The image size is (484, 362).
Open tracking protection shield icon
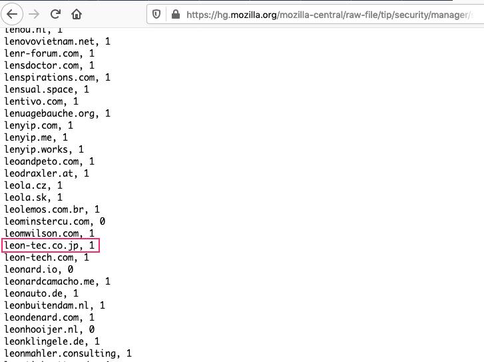click(x=156, y=14)
